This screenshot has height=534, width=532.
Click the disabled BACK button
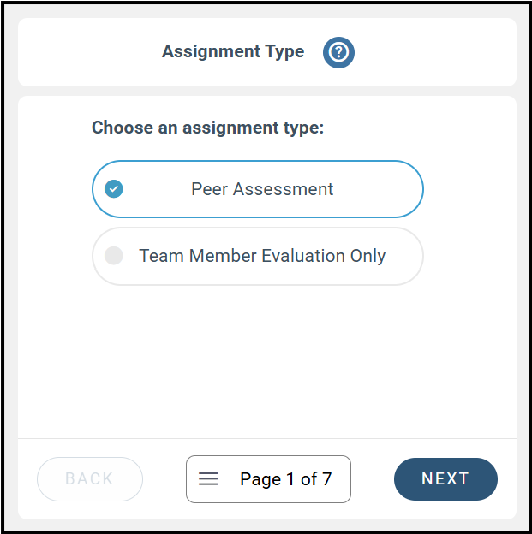coord(90,479)
